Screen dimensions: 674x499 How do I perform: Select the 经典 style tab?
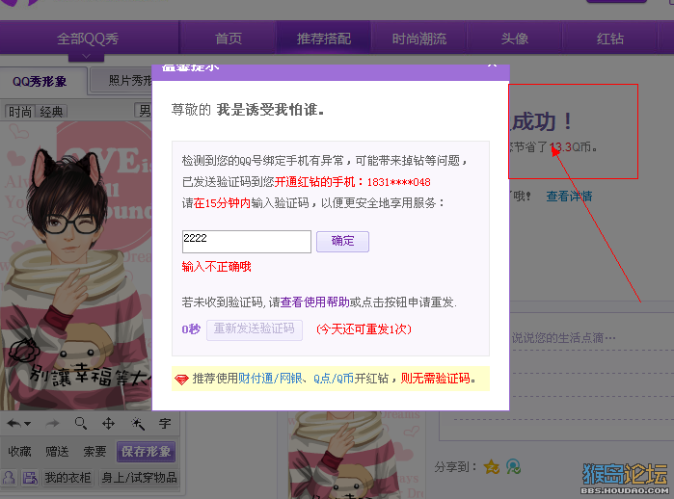[x=51, y=112]
